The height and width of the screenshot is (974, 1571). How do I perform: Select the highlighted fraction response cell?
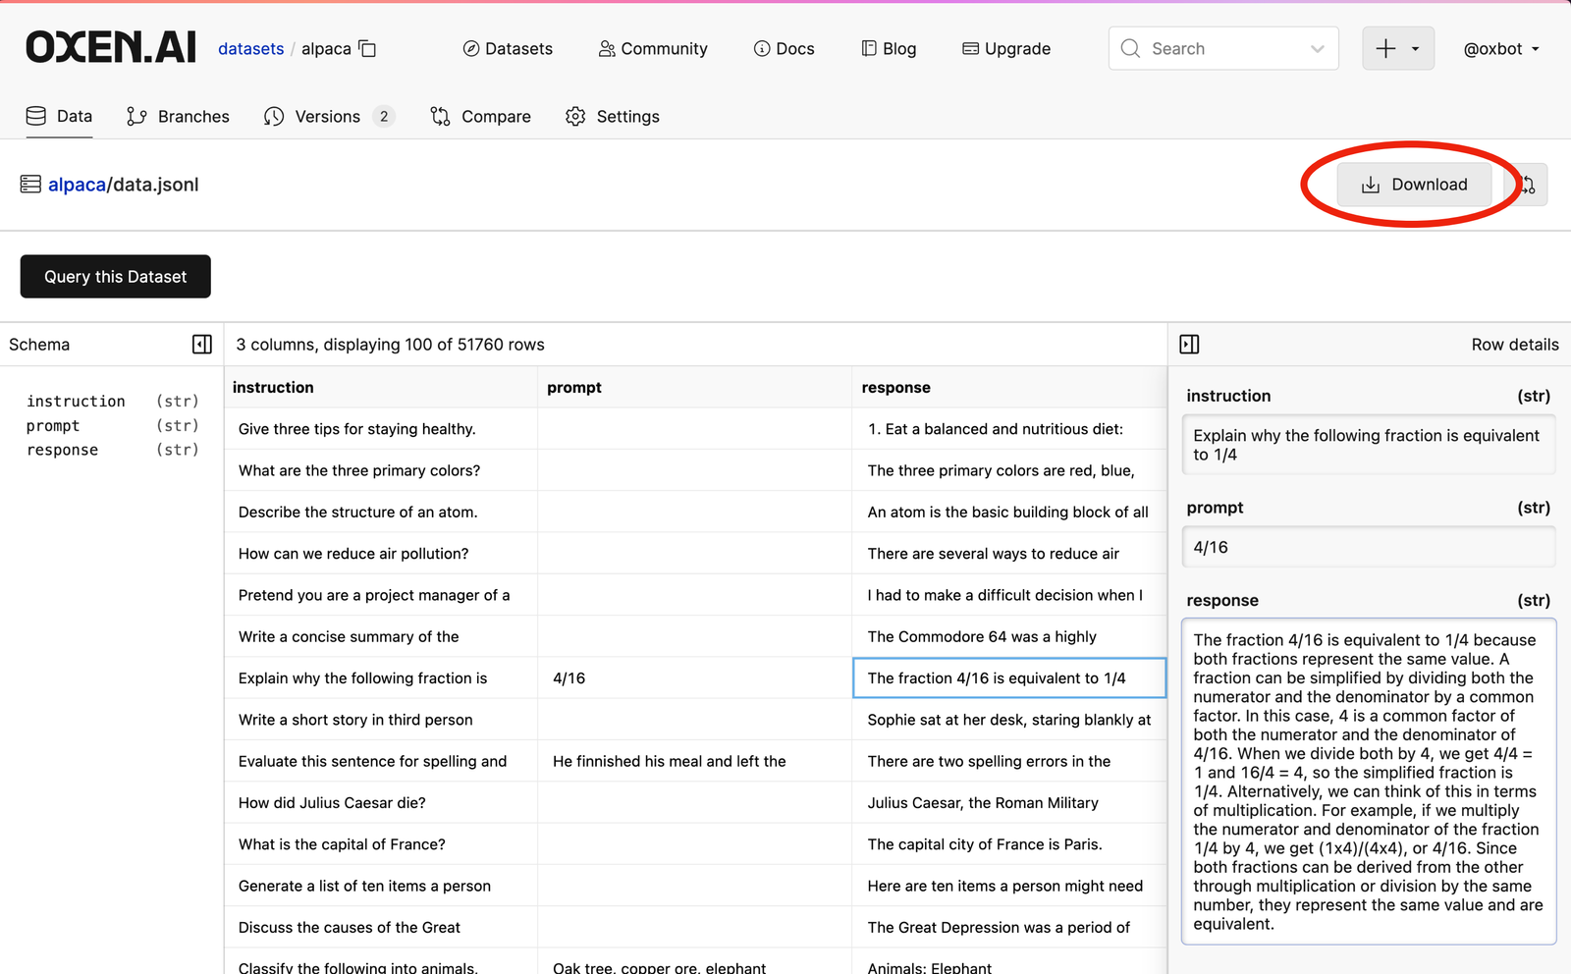[x=1008, y=677]
